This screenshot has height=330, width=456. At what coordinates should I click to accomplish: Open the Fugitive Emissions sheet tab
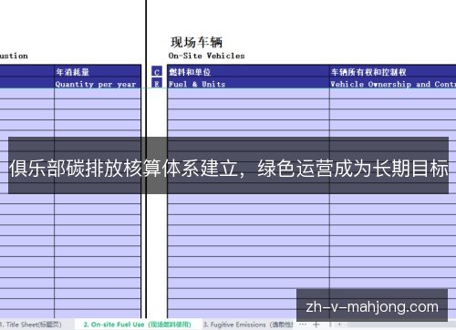[247, 325]
